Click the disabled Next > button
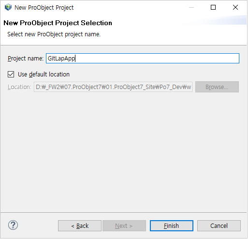 (x=124, y=225)
